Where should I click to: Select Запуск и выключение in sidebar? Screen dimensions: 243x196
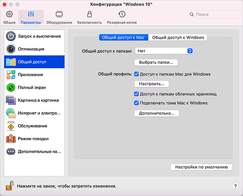tap(35, 36)
